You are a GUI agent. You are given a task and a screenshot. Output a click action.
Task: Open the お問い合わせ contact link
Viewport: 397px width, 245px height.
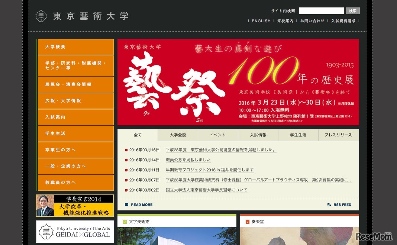tap(312, 21)
